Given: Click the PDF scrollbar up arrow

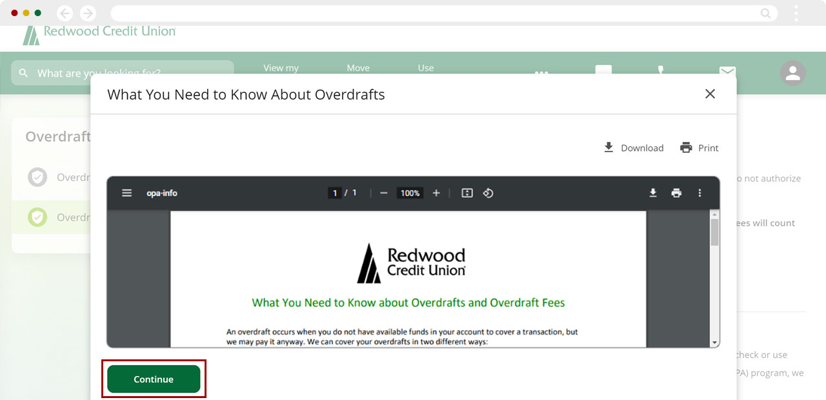Looking at the screenshot, I should (x=714, y=214).
